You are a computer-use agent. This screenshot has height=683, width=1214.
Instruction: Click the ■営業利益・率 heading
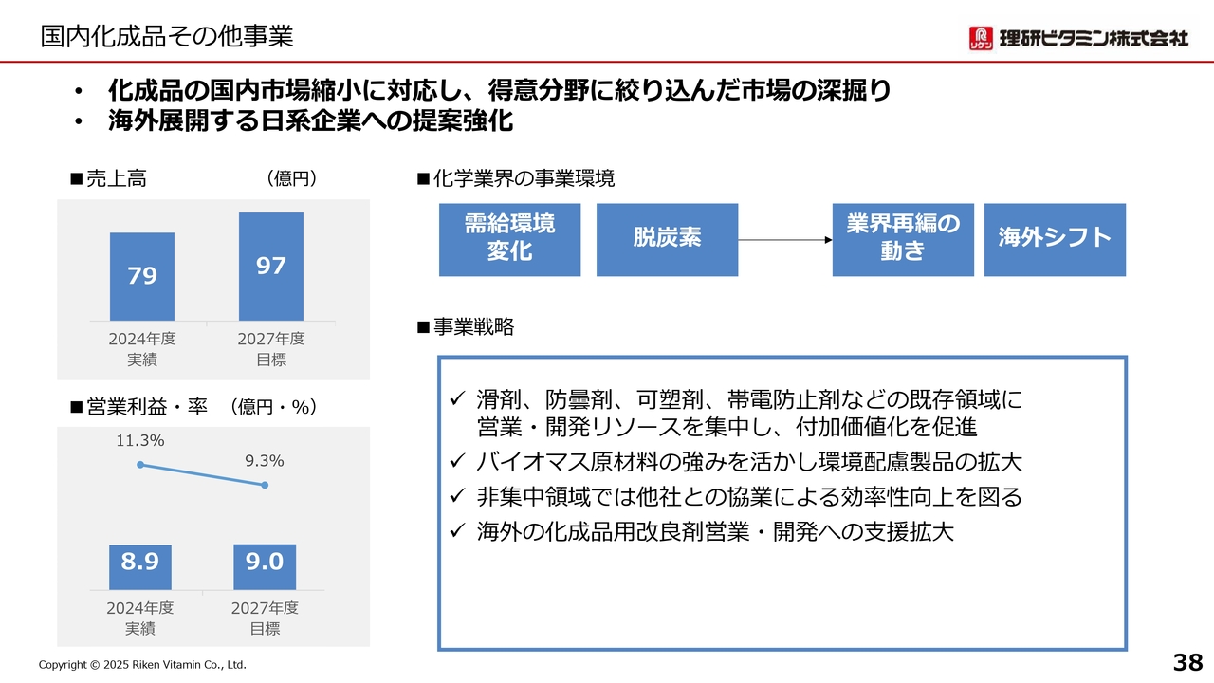tap(138, 407)
